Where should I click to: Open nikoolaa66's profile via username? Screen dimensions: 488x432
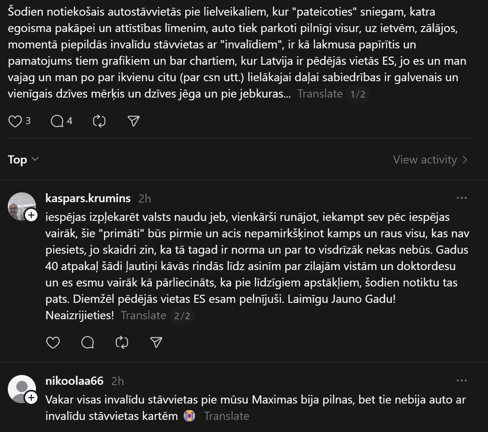(74, 381)
